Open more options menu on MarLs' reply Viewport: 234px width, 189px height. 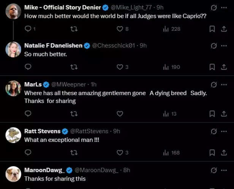click(224, 84)
